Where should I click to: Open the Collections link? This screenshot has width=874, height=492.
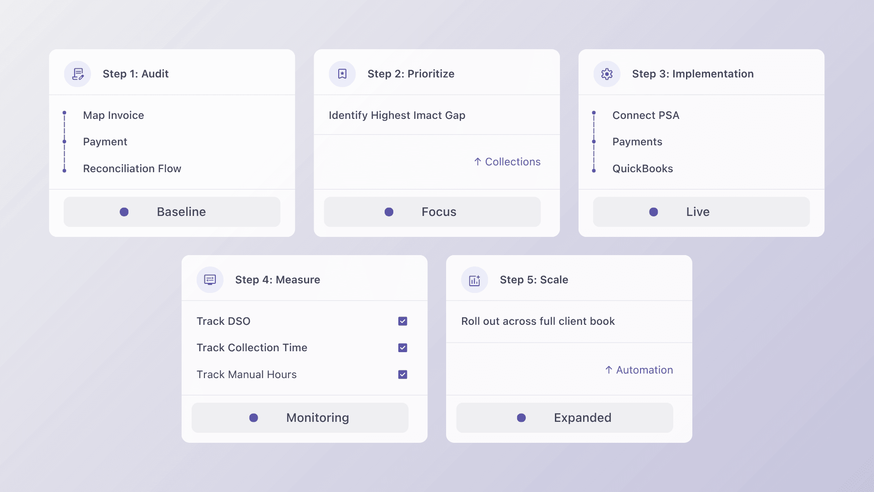coord(513,162)
